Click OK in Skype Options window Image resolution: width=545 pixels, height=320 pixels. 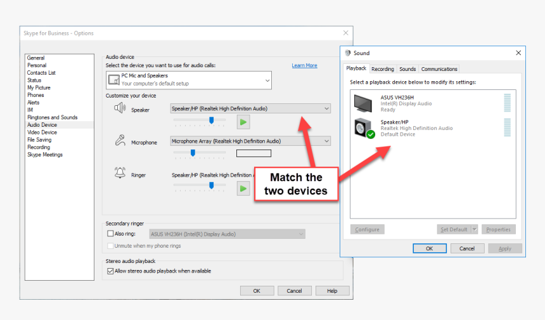click(257, 291)
